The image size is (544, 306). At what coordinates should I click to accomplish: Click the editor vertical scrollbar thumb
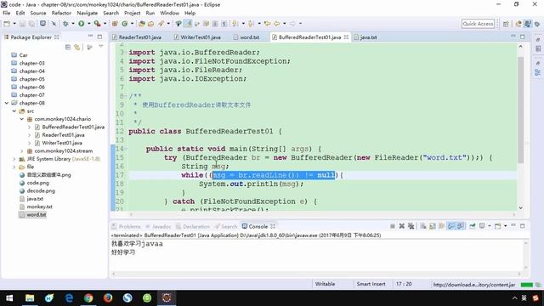click(x=520, y=110)
